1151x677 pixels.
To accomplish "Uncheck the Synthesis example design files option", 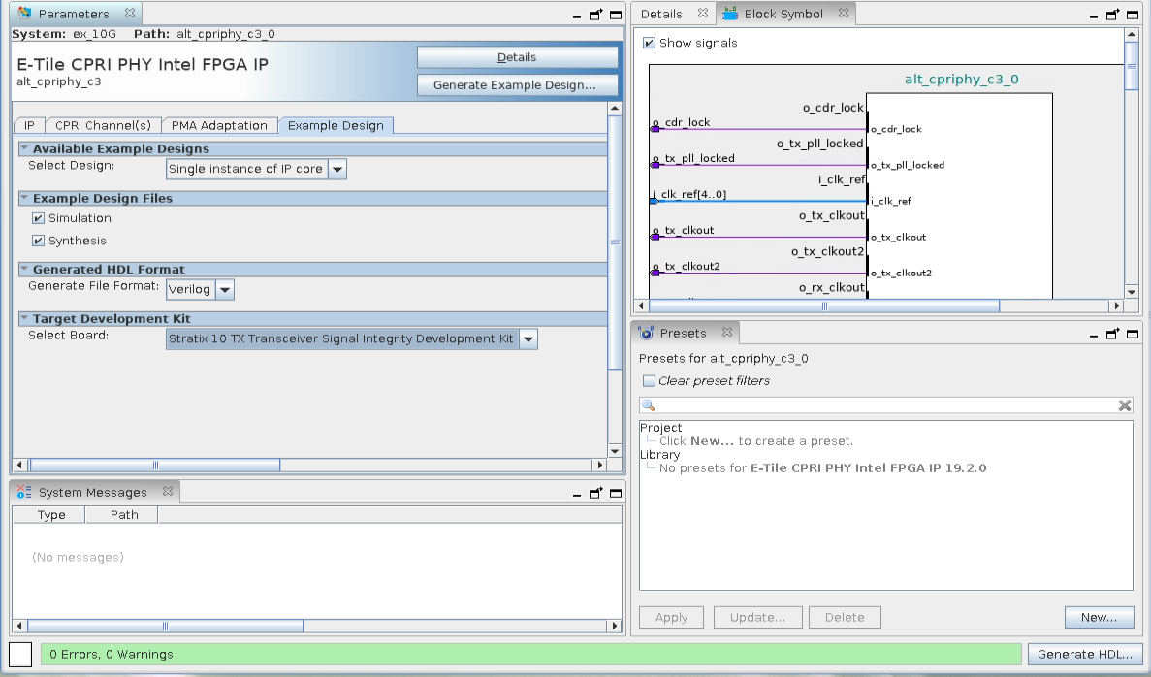I will 38,241.
